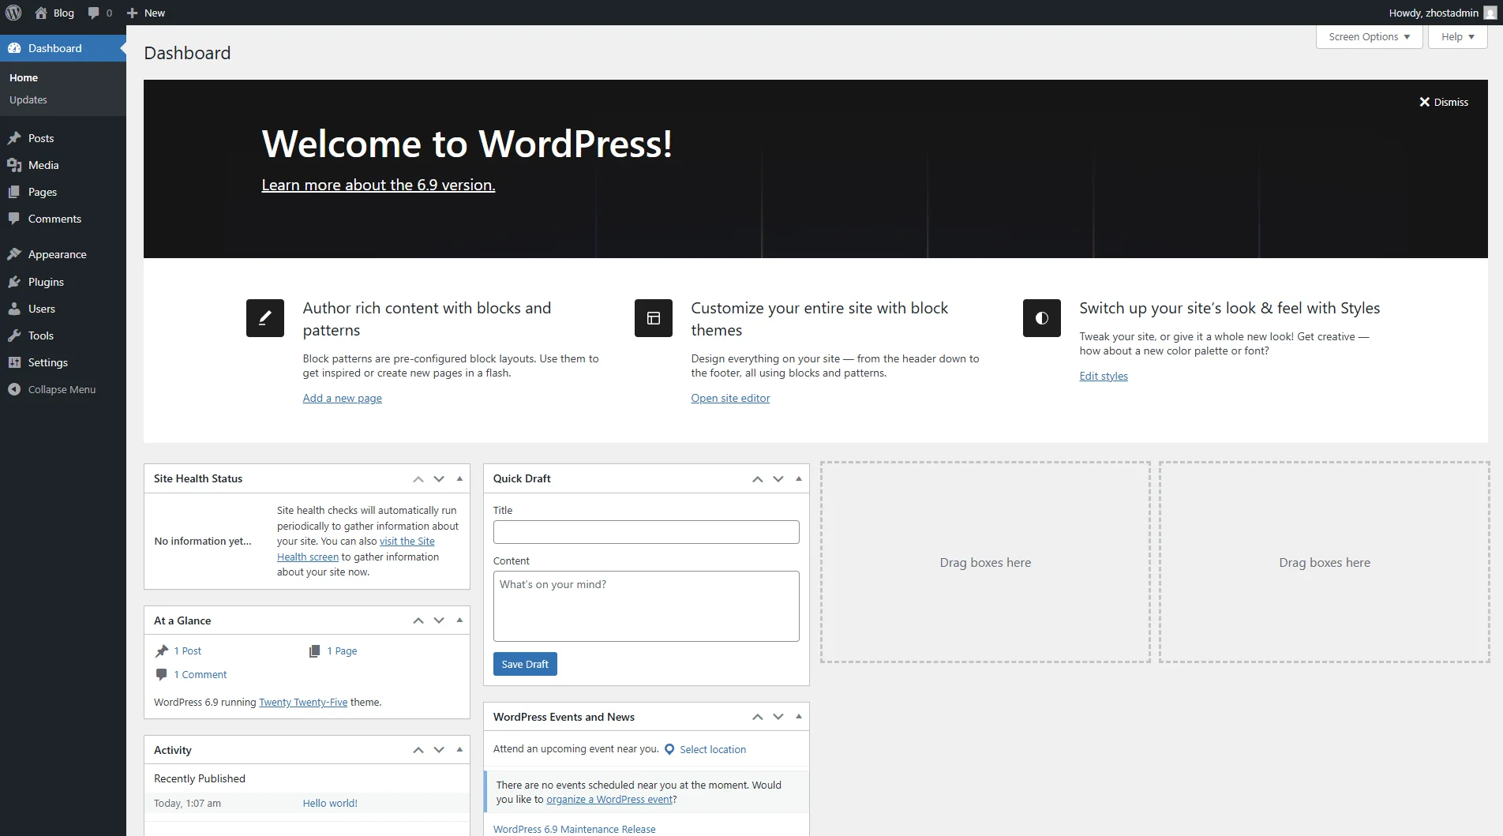Viewport: 1503px width, 836px height.
Task: Click the layout icon for block themes
Action: [654, 318]
